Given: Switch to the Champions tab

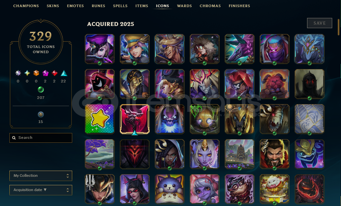Looking at the screenshot, I should (x=26, y=6).
